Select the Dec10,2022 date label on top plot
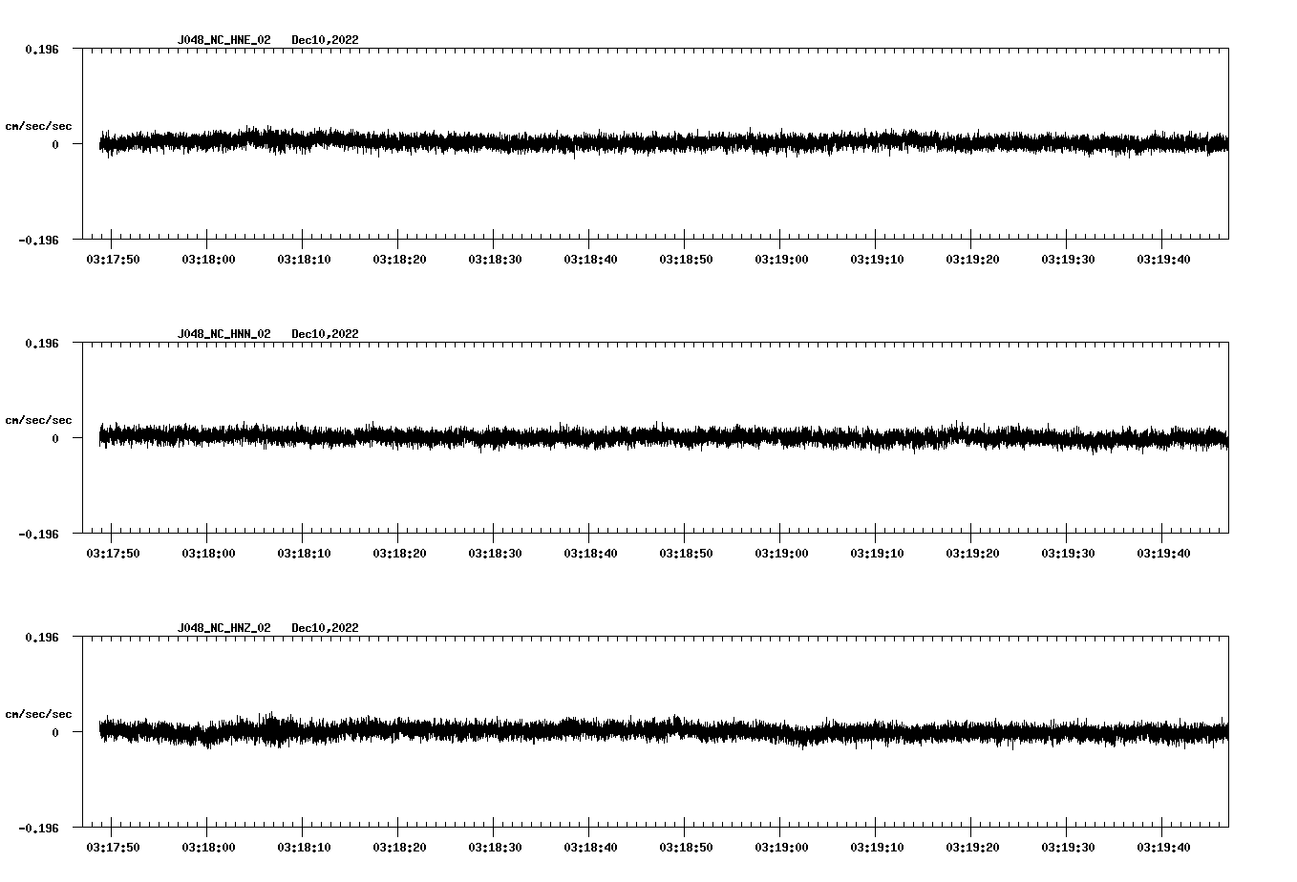 pos(326,40)
